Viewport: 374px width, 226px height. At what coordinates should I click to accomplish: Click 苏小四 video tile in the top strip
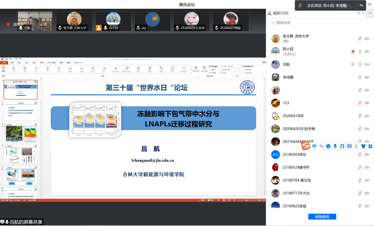pos(113,21)
